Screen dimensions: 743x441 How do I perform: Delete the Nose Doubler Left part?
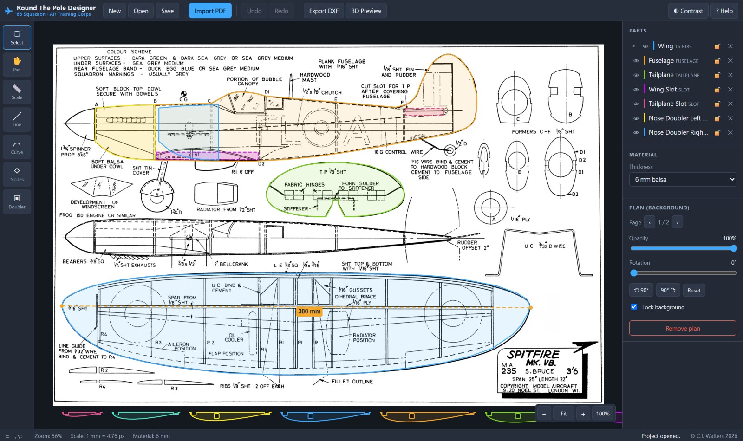point(730,118)
